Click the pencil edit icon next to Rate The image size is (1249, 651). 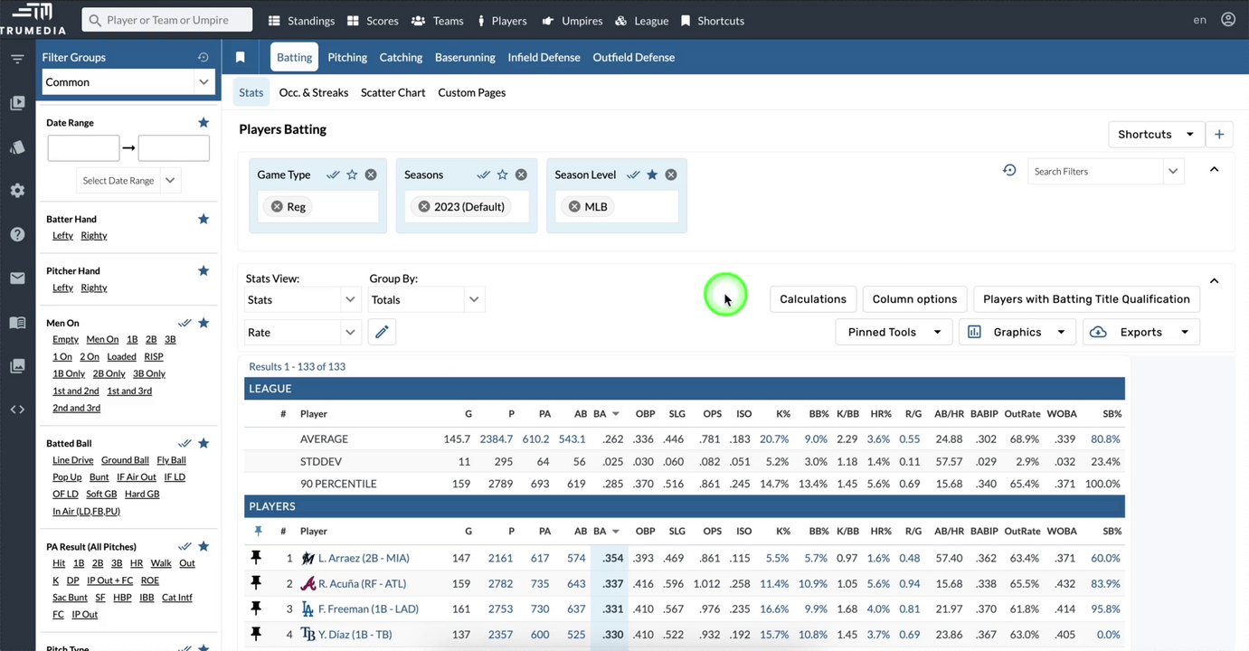click(x=382, y=333)
